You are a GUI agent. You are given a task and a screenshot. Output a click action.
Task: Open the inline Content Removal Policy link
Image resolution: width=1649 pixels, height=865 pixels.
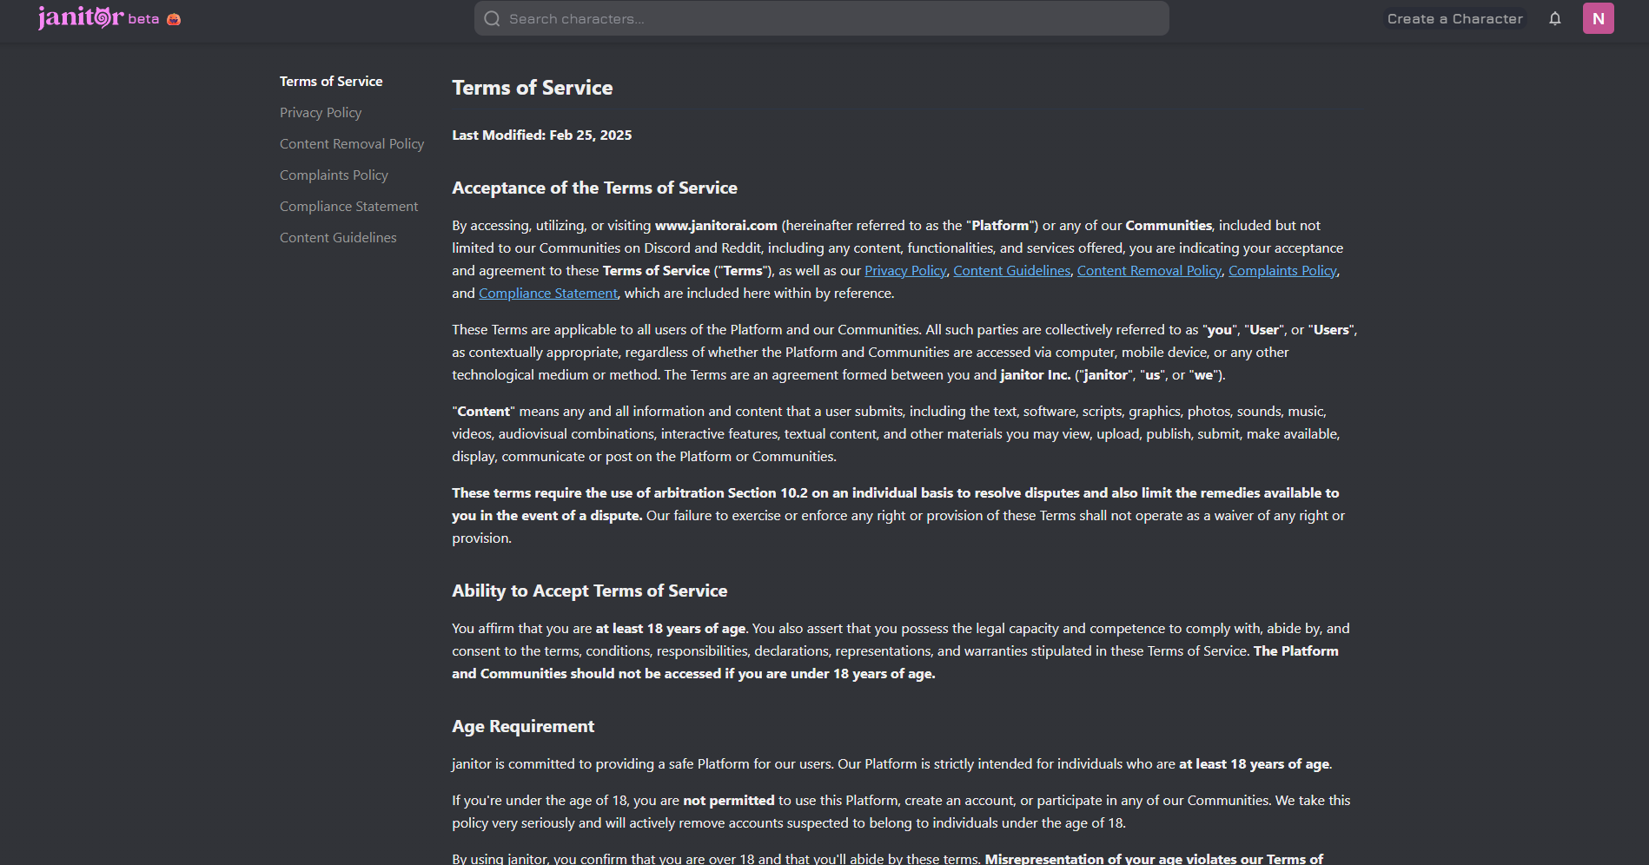tap(1149, 271)
